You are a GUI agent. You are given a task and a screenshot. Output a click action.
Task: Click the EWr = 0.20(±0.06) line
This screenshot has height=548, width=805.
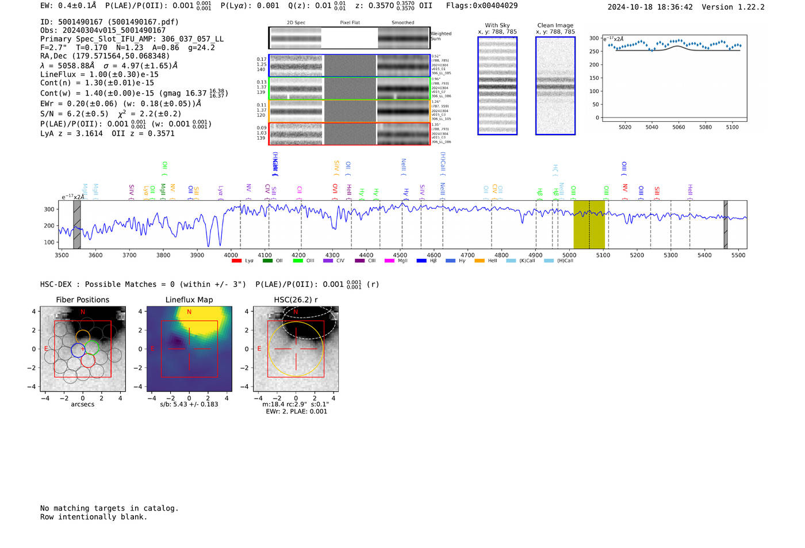tap(121, 104)
